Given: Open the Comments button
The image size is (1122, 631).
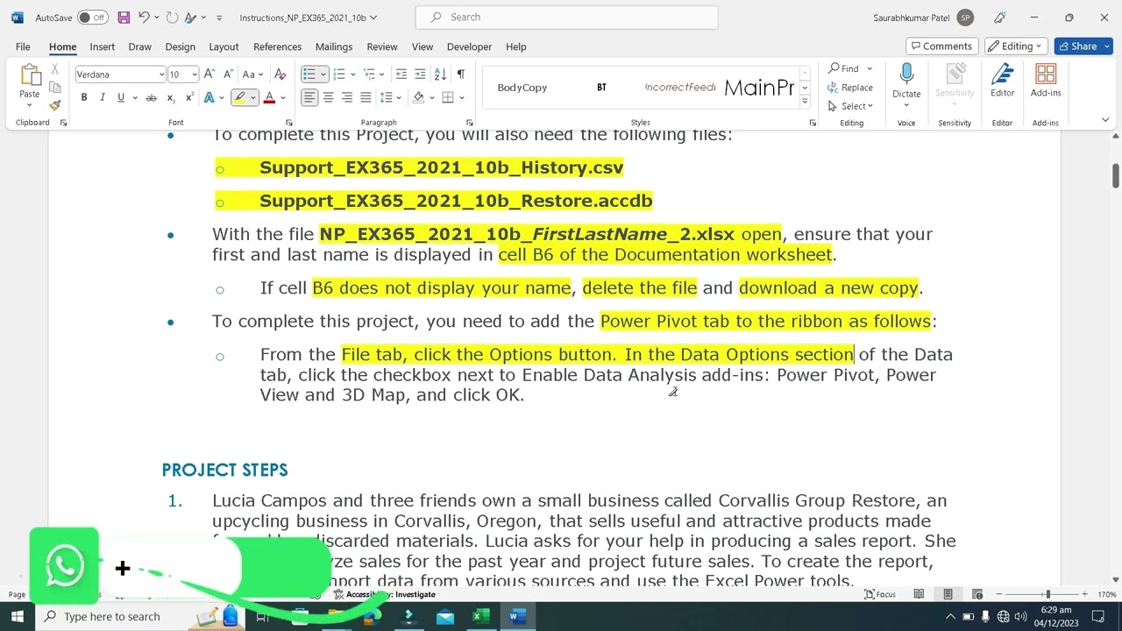Looking at the screenshot, I should point(942,46).
